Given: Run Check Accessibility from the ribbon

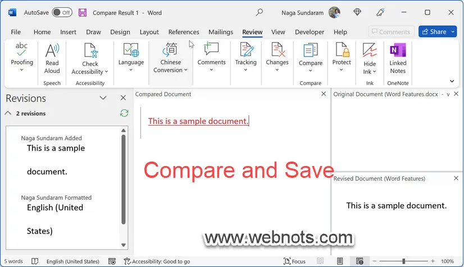Looking at the screenshot, I should (90, 58).
